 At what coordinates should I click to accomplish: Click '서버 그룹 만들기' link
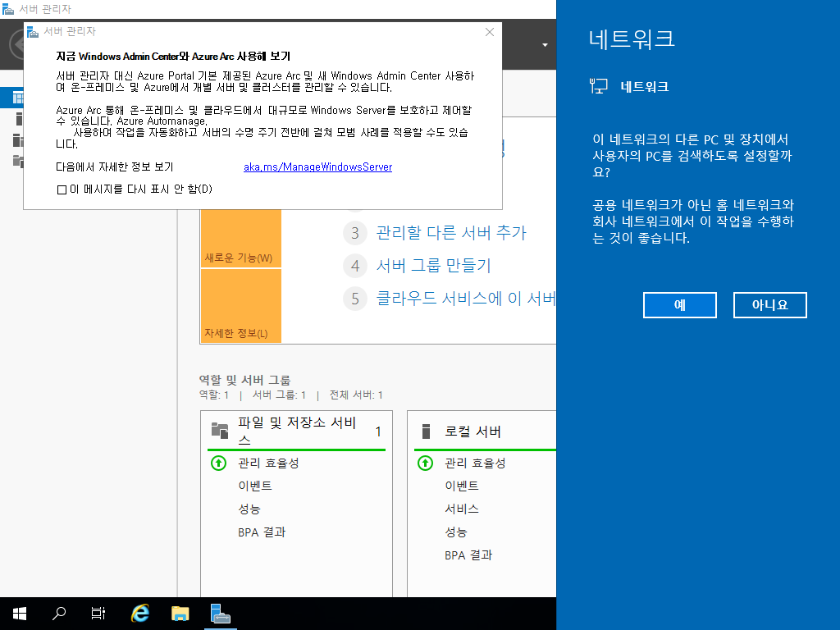[x=433, y=266]
